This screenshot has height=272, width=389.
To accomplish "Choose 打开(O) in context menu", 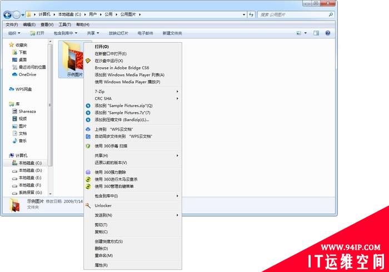I will coord(133,47).
